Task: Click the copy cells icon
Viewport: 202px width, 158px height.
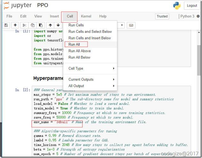Action: coord(33,25)
